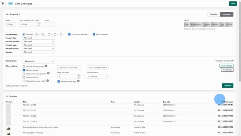The height and width of the screenshot is (136, 241).
Task: Open info icon beside Auto number per product
Action: tap(48, 73)
